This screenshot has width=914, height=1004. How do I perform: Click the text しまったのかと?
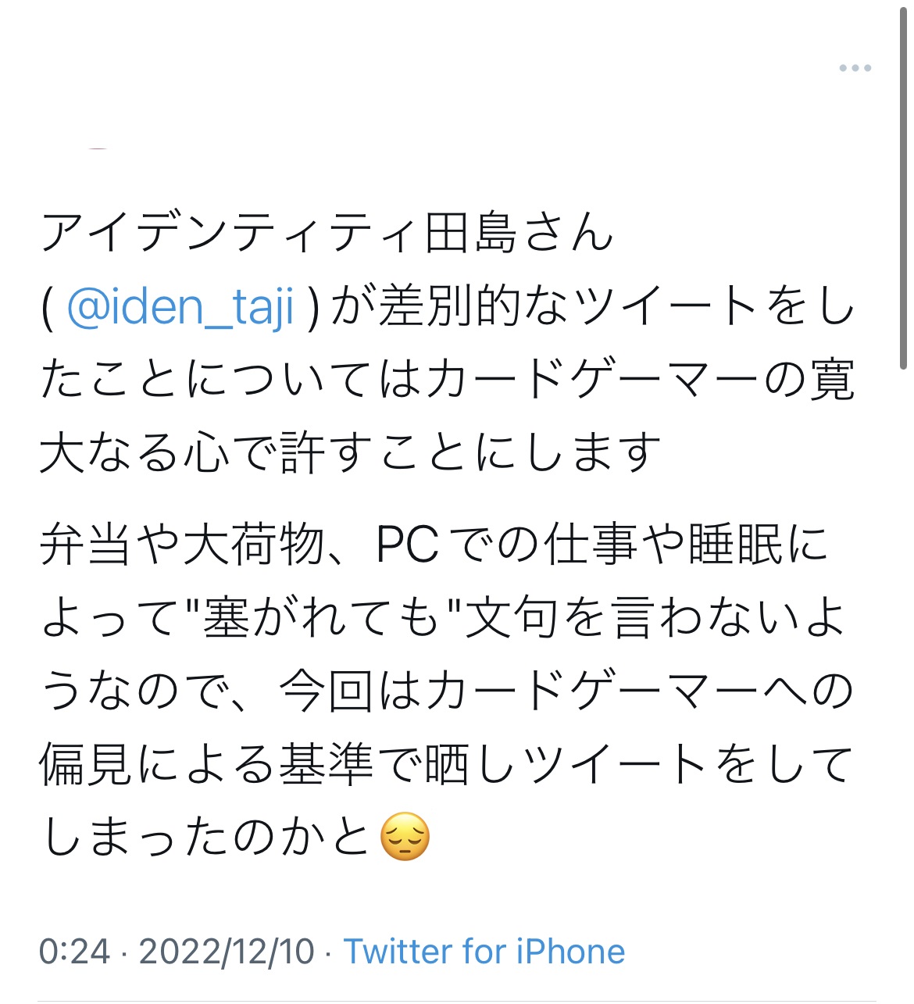coord(206,838)
